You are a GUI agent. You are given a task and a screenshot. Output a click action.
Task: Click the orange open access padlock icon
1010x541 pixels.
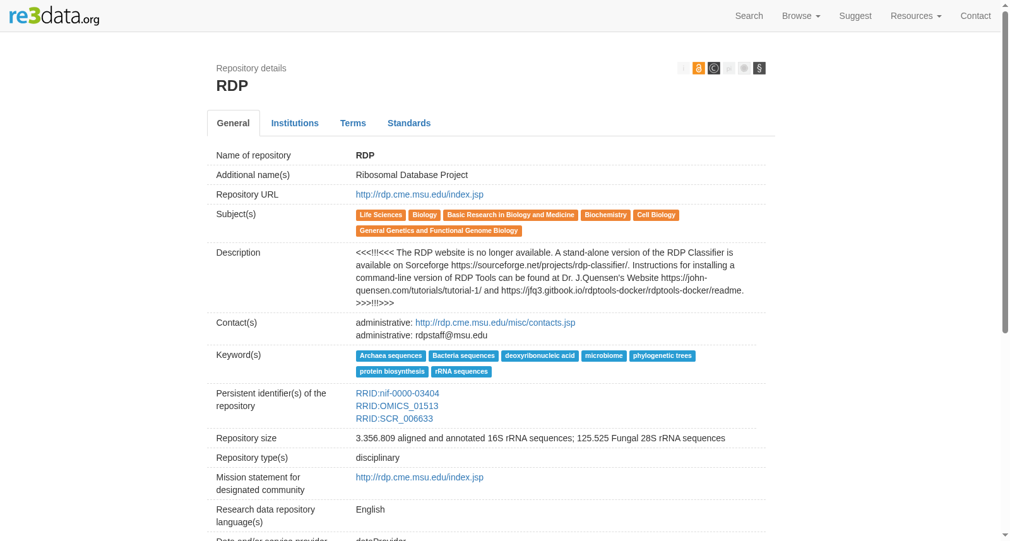[x=699, y=68]
